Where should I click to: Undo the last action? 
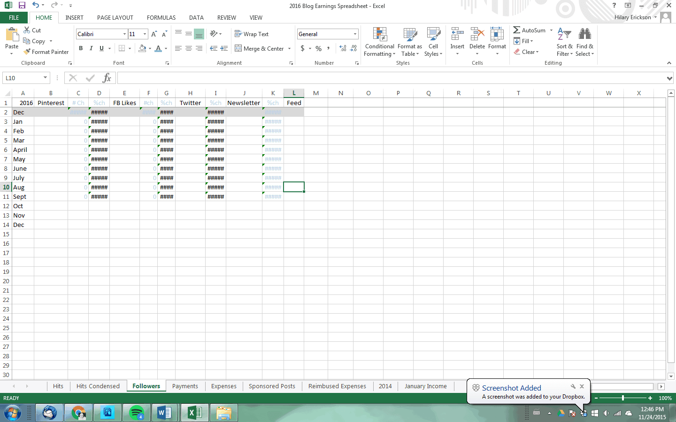(36, 5)
